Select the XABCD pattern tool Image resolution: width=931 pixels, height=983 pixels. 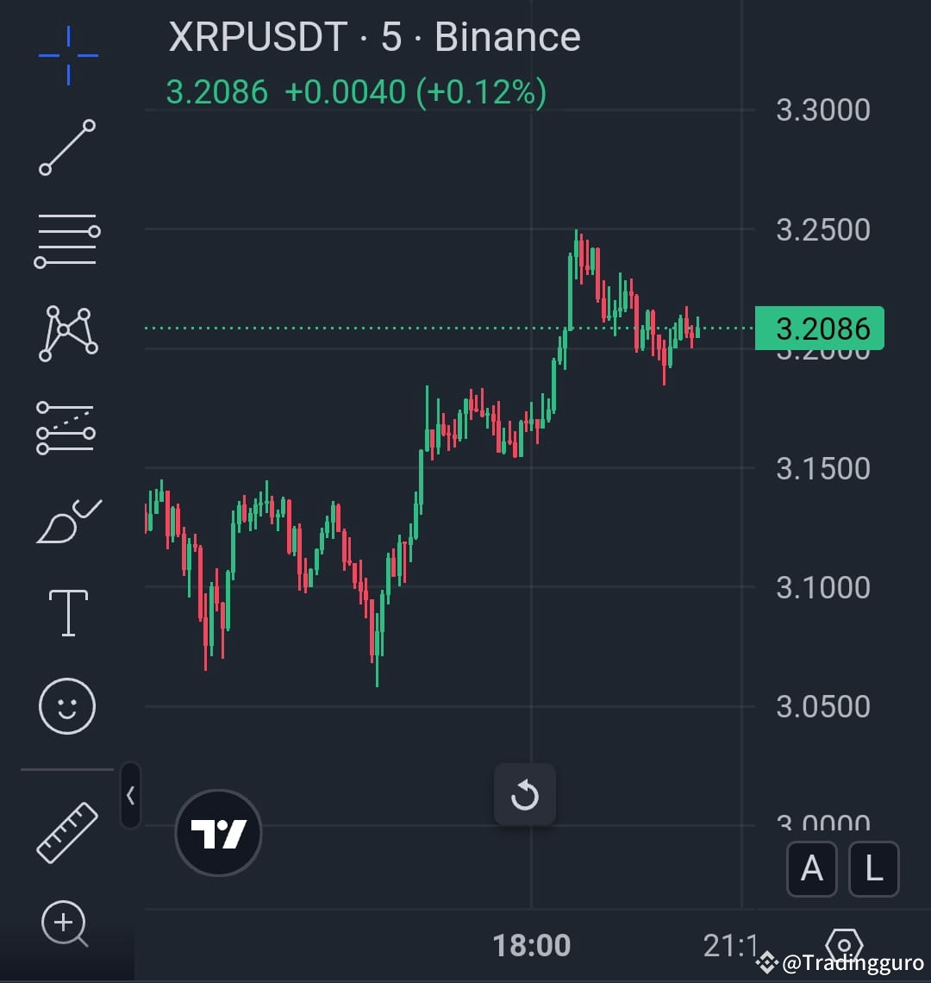pyautogui.click(x=67, y=332)
